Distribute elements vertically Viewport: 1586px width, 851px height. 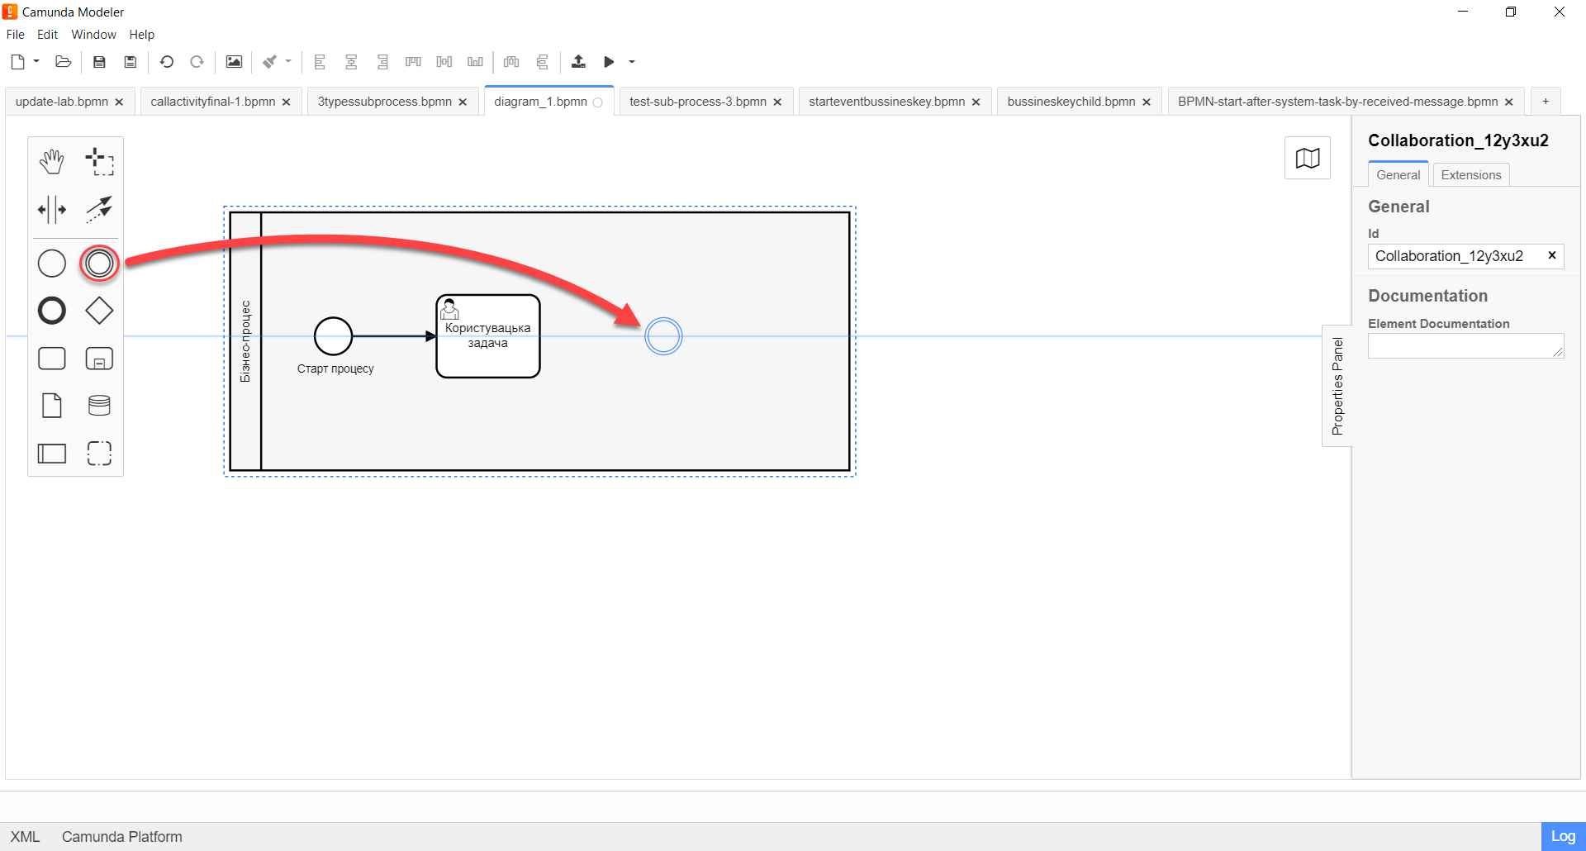click(542, 62)
